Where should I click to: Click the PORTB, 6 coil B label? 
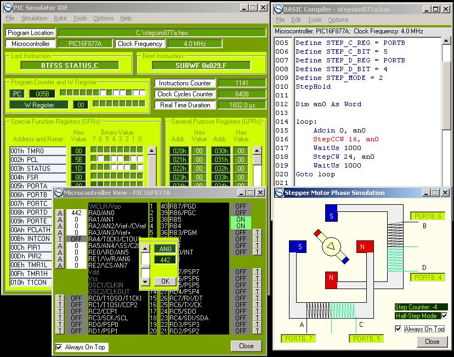(428, 216)
